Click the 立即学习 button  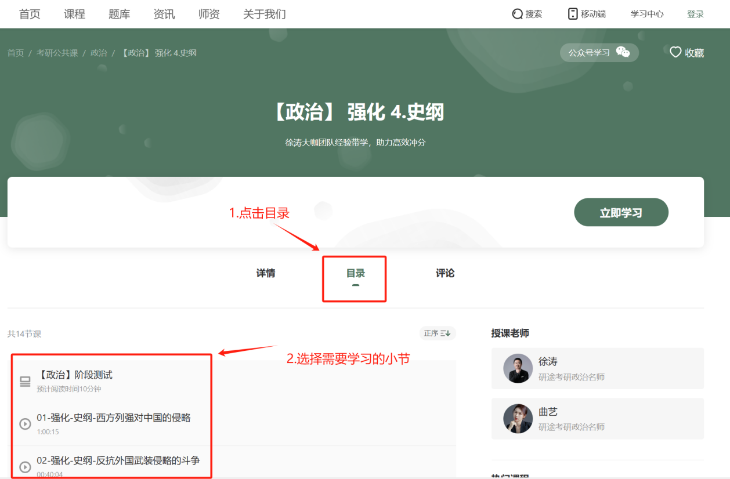pyautogui.click(x=621, y=212)
